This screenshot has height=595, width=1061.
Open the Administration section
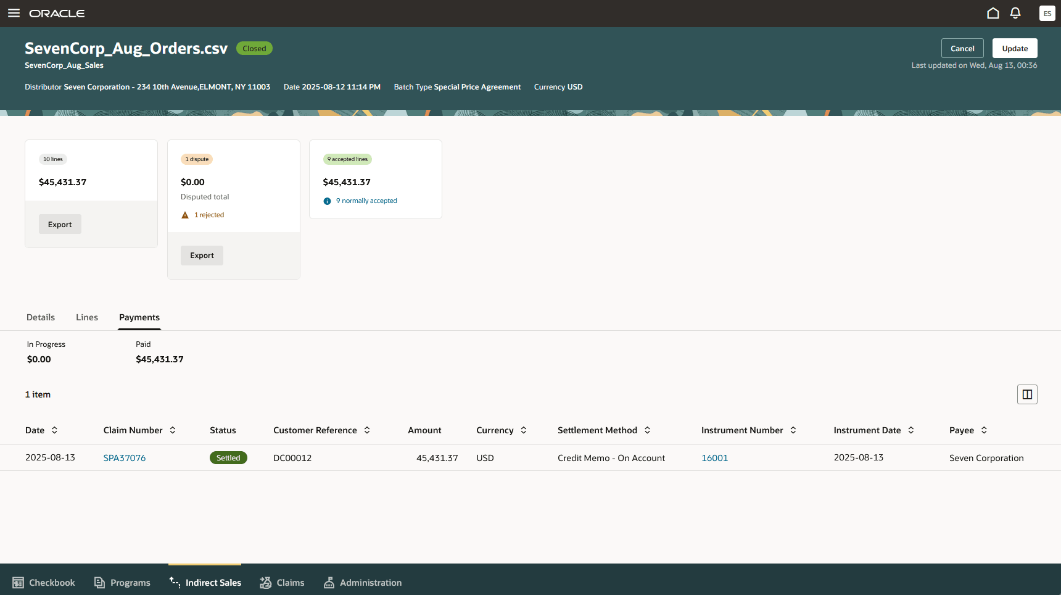coord(363,583)
